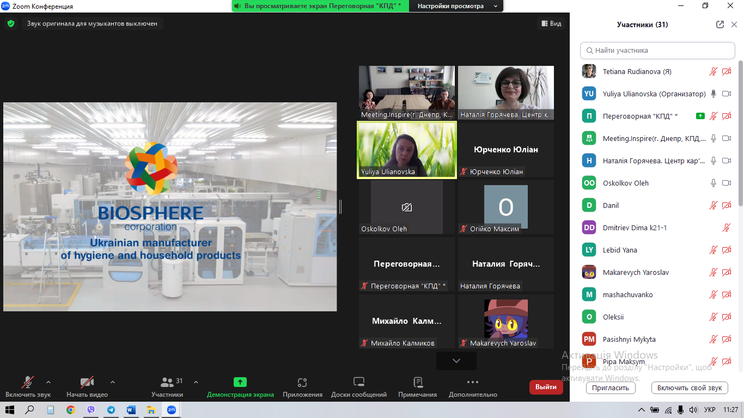Start camera via Начать видео

(87, 387)
